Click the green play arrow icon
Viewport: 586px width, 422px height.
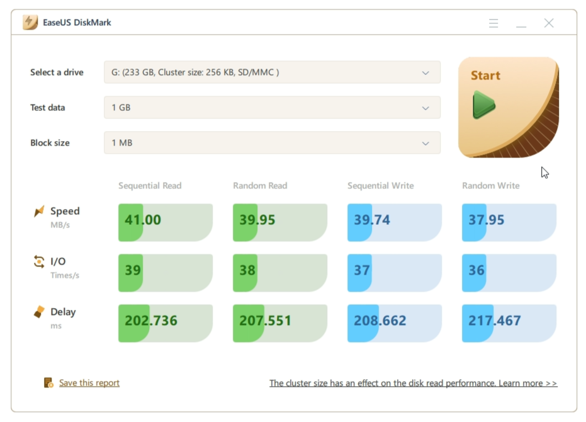pyautogui.click(x=483, y=105)
